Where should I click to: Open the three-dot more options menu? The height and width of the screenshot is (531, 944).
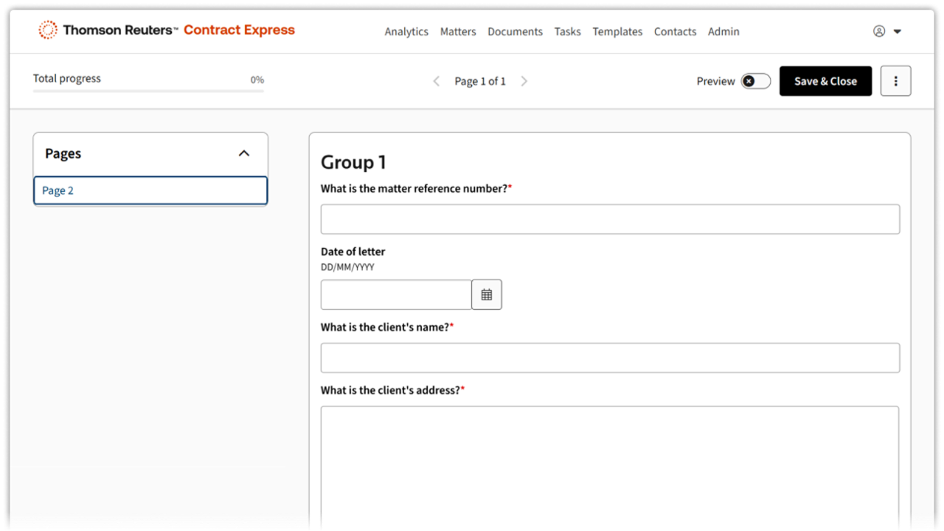tap(895, 81)
